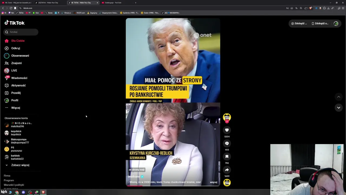Open Discord from the taskbar
The width and height of the screenshot is (346, 195).
[23, 192]
